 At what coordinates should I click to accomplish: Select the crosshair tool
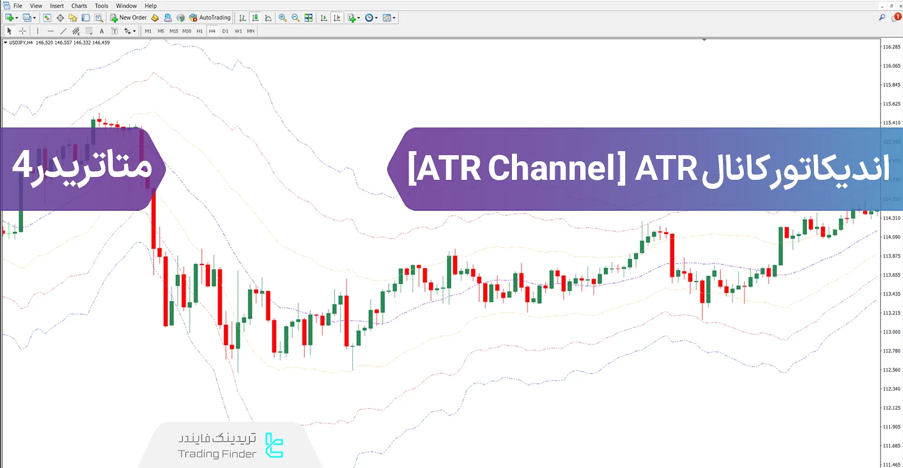(x=23, y=31)
